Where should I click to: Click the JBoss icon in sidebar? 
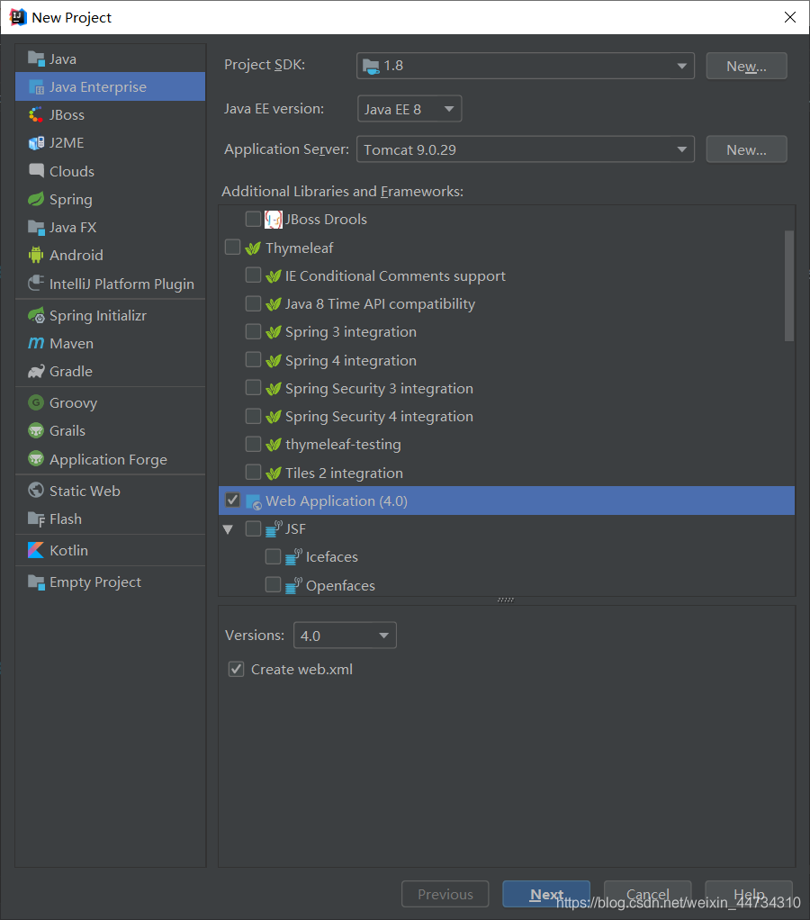(x=36, y=115)
